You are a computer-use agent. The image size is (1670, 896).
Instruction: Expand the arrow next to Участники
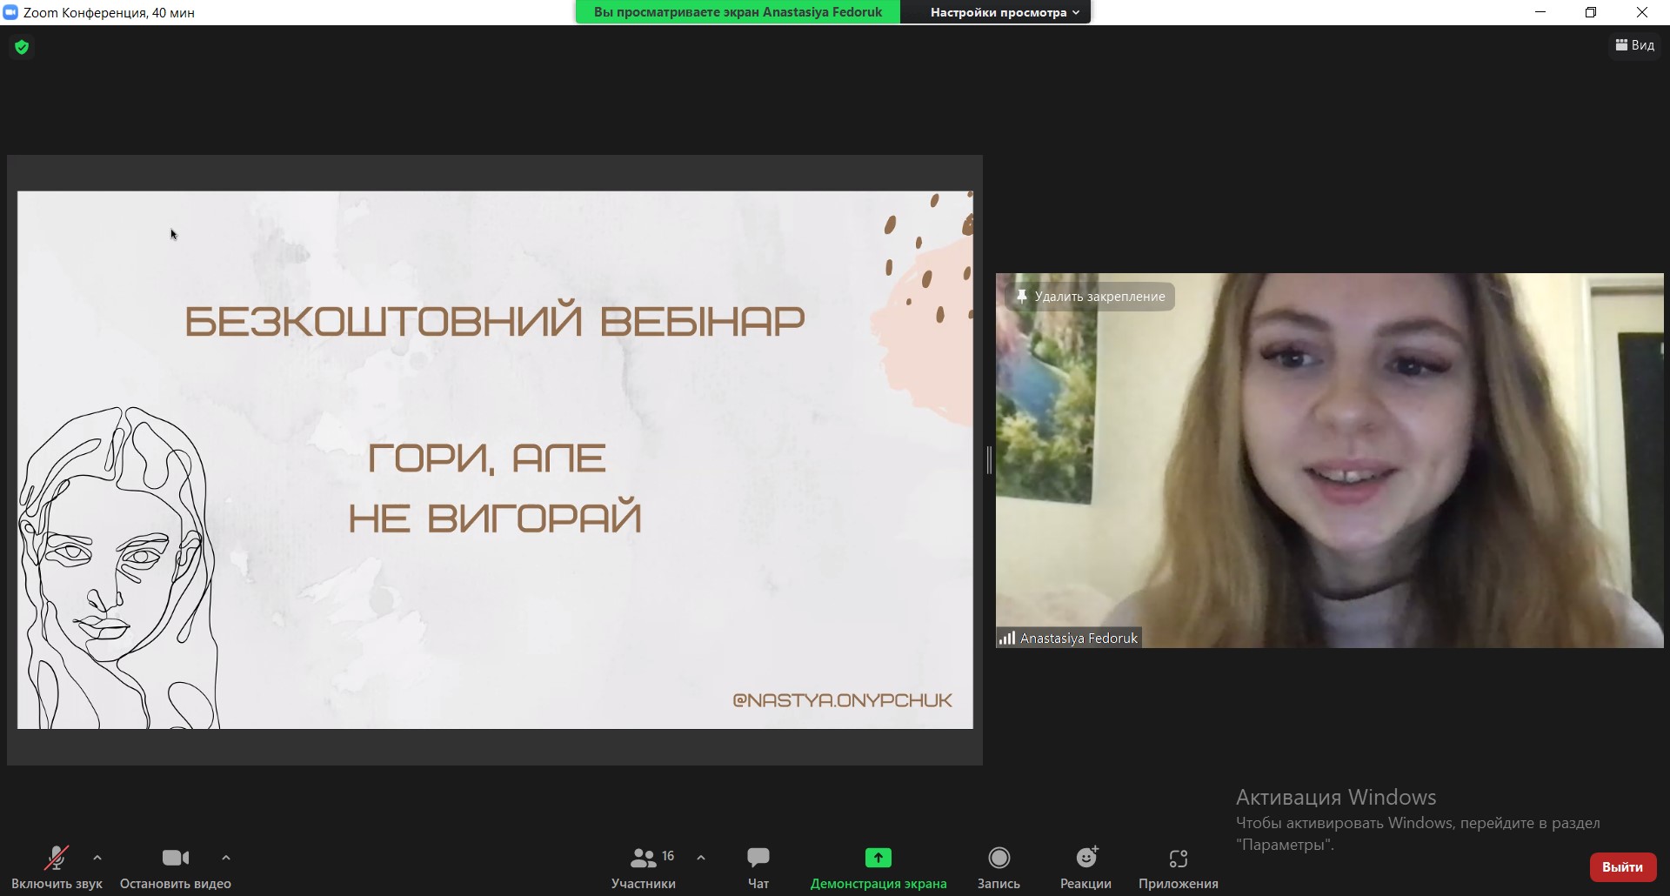(701, 858)
